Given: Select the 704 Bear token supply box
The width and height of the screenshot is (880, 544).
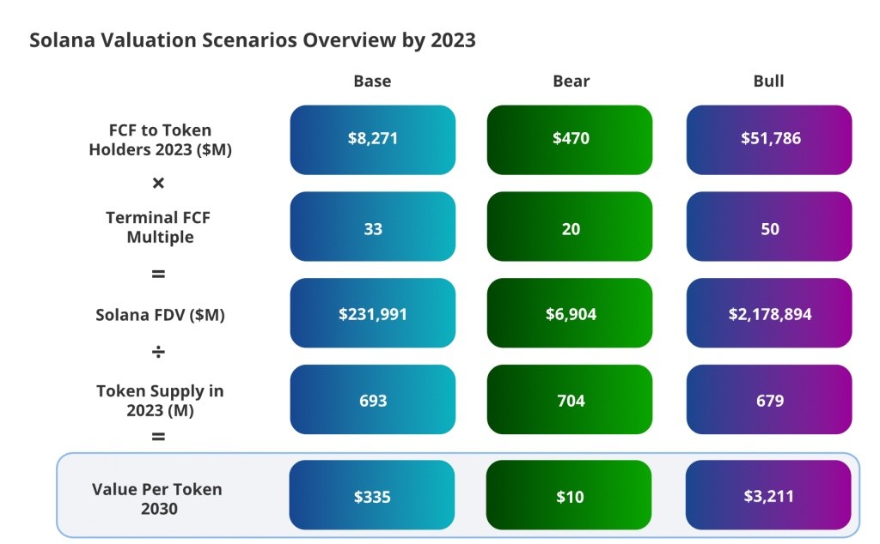Looking at the screenshot, I should (x=570, y=400).
